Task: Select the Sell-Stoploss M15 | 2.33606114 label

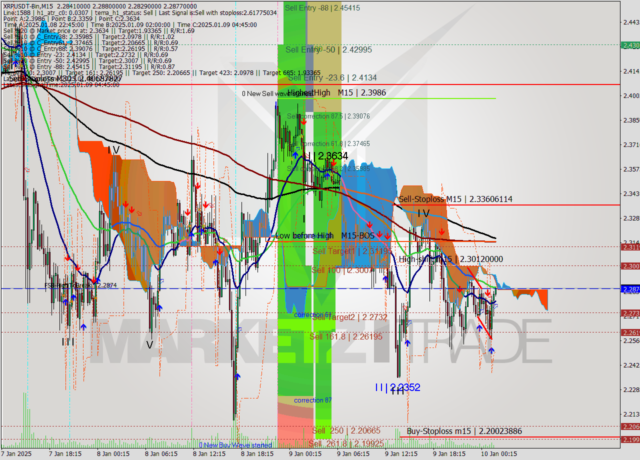Action: pos(455,199)
